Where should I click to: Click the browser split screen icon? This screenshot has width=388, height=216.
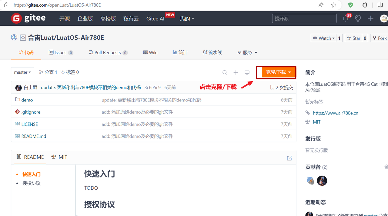[380, 5]
